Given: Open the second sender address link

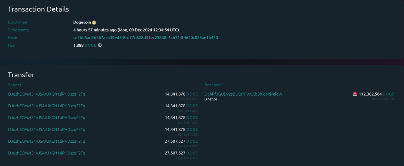Looking at the screenshot, I should 47,106.
